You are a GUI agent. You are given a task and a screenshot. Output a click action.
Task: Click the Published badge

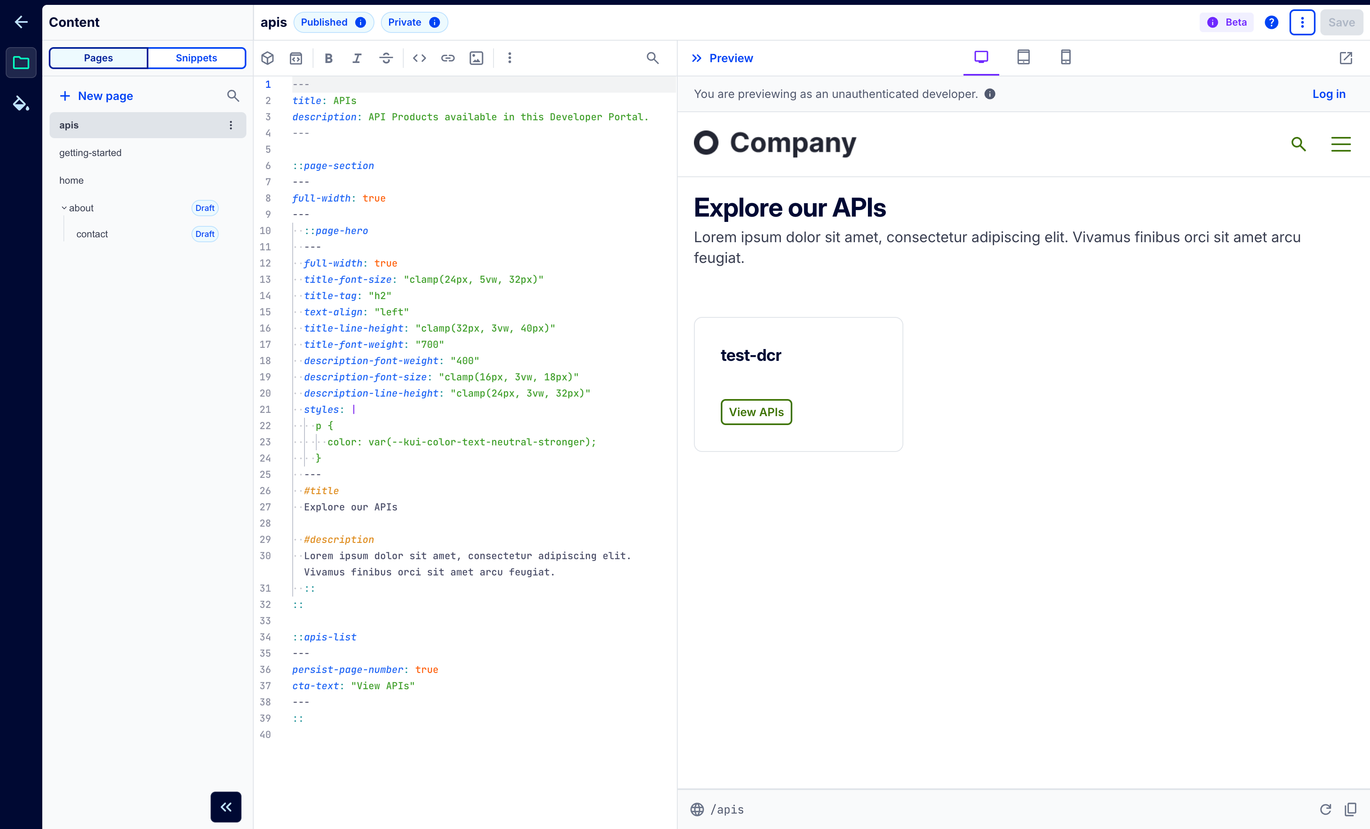point(334,22)
